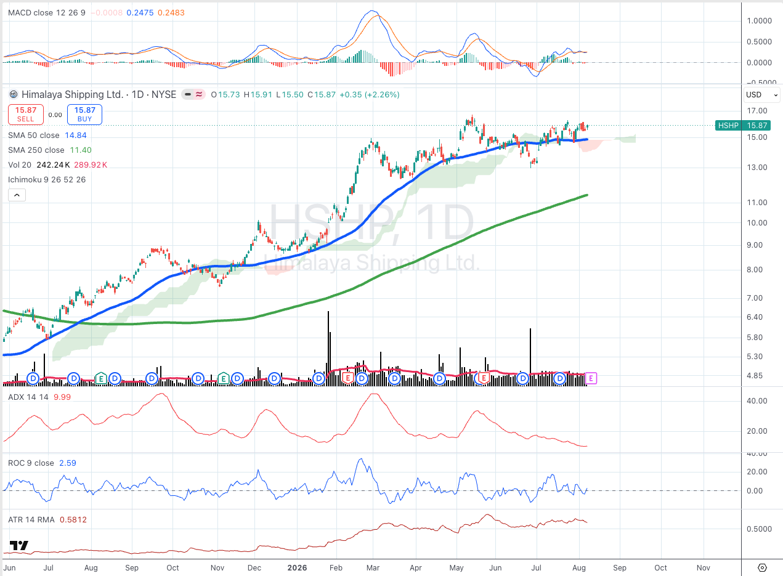Select the Vol 20 indicator legend
The height and width of the screenshot is (576, 783).
(x=21, y=164)
